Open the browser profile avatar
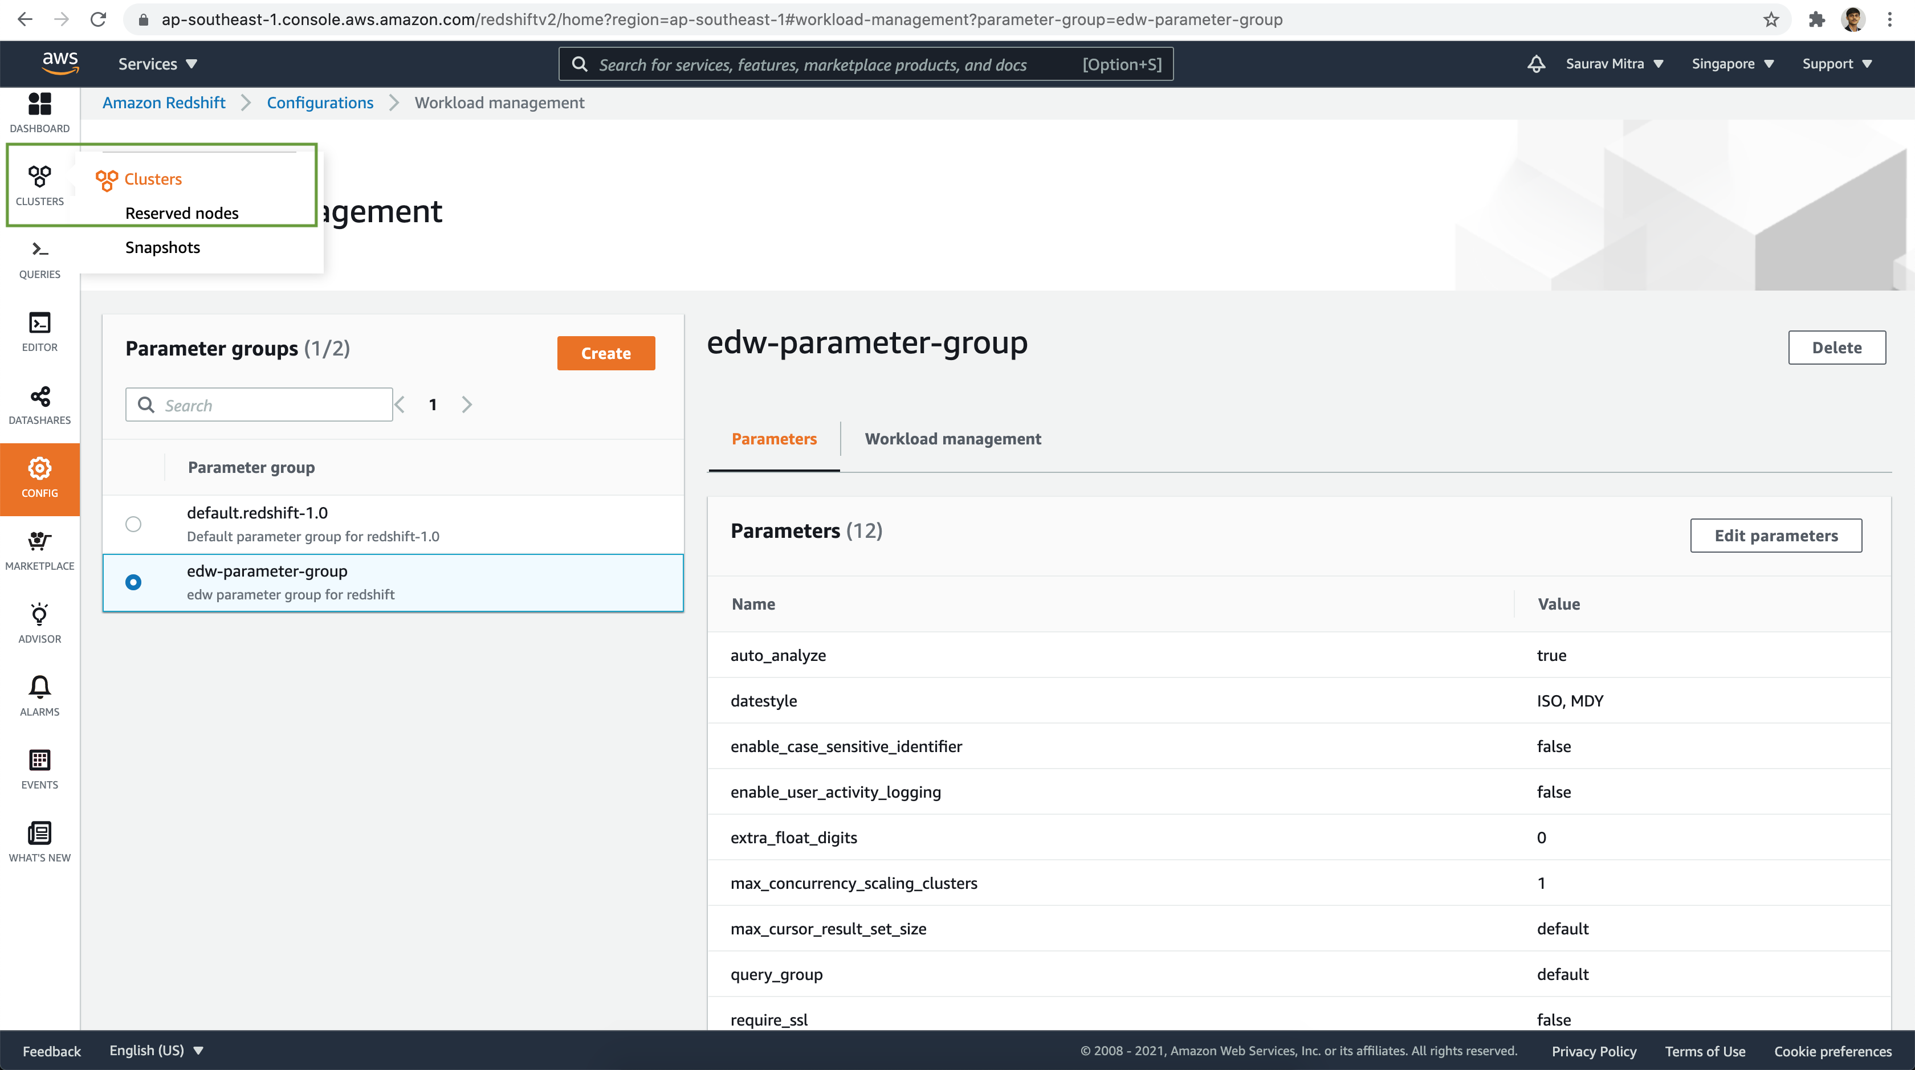1915x1070 pixels. pyautogui.click(x=1852, y=19)
